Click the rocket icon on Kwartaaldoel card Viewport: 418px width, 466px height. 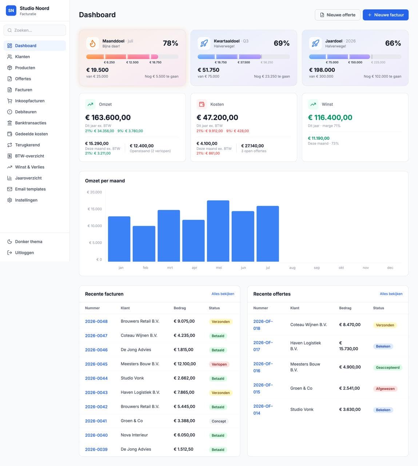pyautogui.click(x=204, y=43)
